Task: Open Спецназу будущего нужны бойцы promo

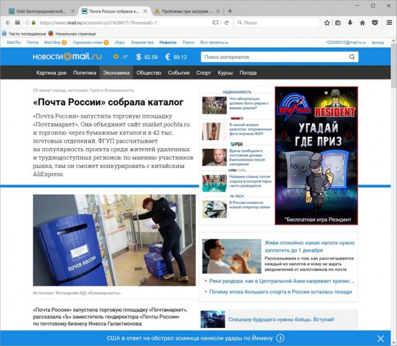Action: coord(281,319)
